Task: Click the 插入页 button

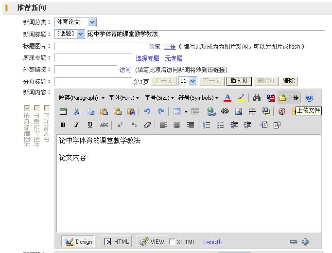Action: click(x=239, y=81)
